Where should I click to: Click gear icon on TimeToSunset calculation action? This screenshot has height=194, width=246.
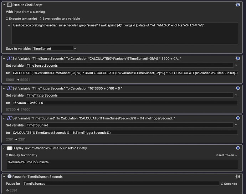[238, 118]
